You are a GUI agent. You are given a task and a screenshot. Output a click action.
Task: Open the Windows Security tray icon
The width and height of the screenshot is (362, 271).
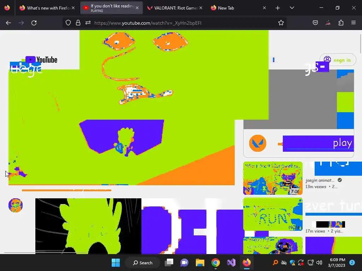pos(292,263)
